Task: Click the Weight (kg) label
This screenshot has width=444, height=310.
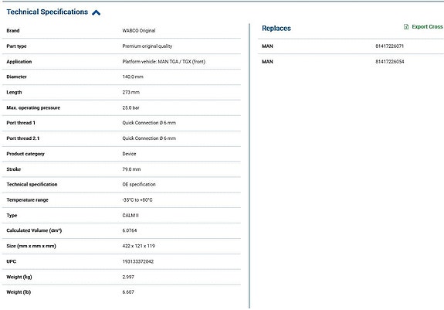Action: (19, 277)
